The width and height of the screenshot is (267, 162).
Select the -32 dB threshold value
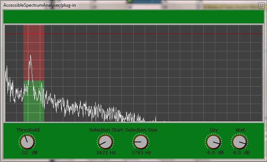28,152
